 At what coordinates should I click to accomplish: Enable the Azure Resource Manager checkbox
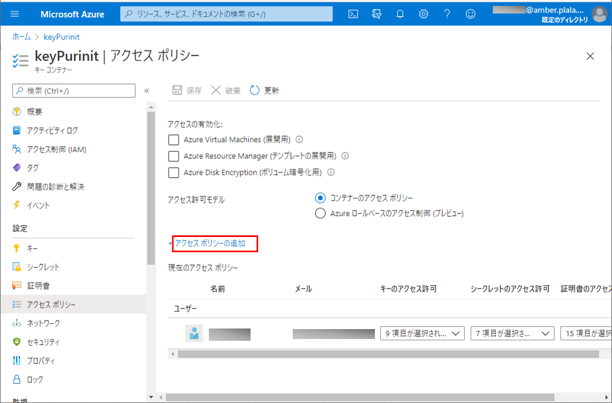(x=173, y=156)
